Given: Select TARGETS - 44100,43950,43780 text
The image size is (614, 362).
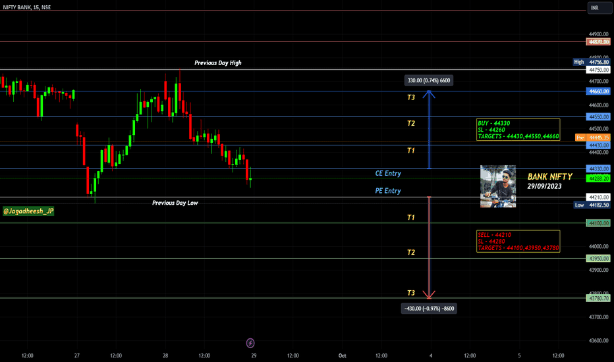Looking at the screenshot, I should click(518, 247).
